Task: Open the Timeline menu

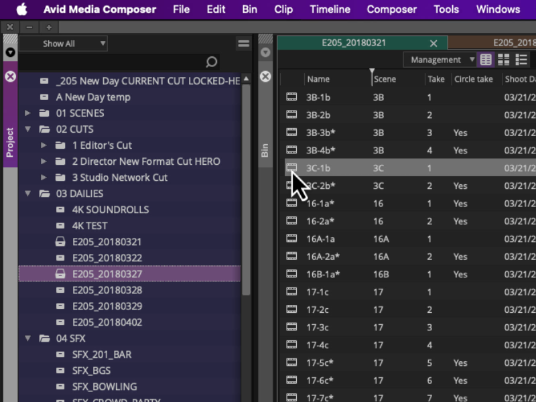Action: coord(330,9)
